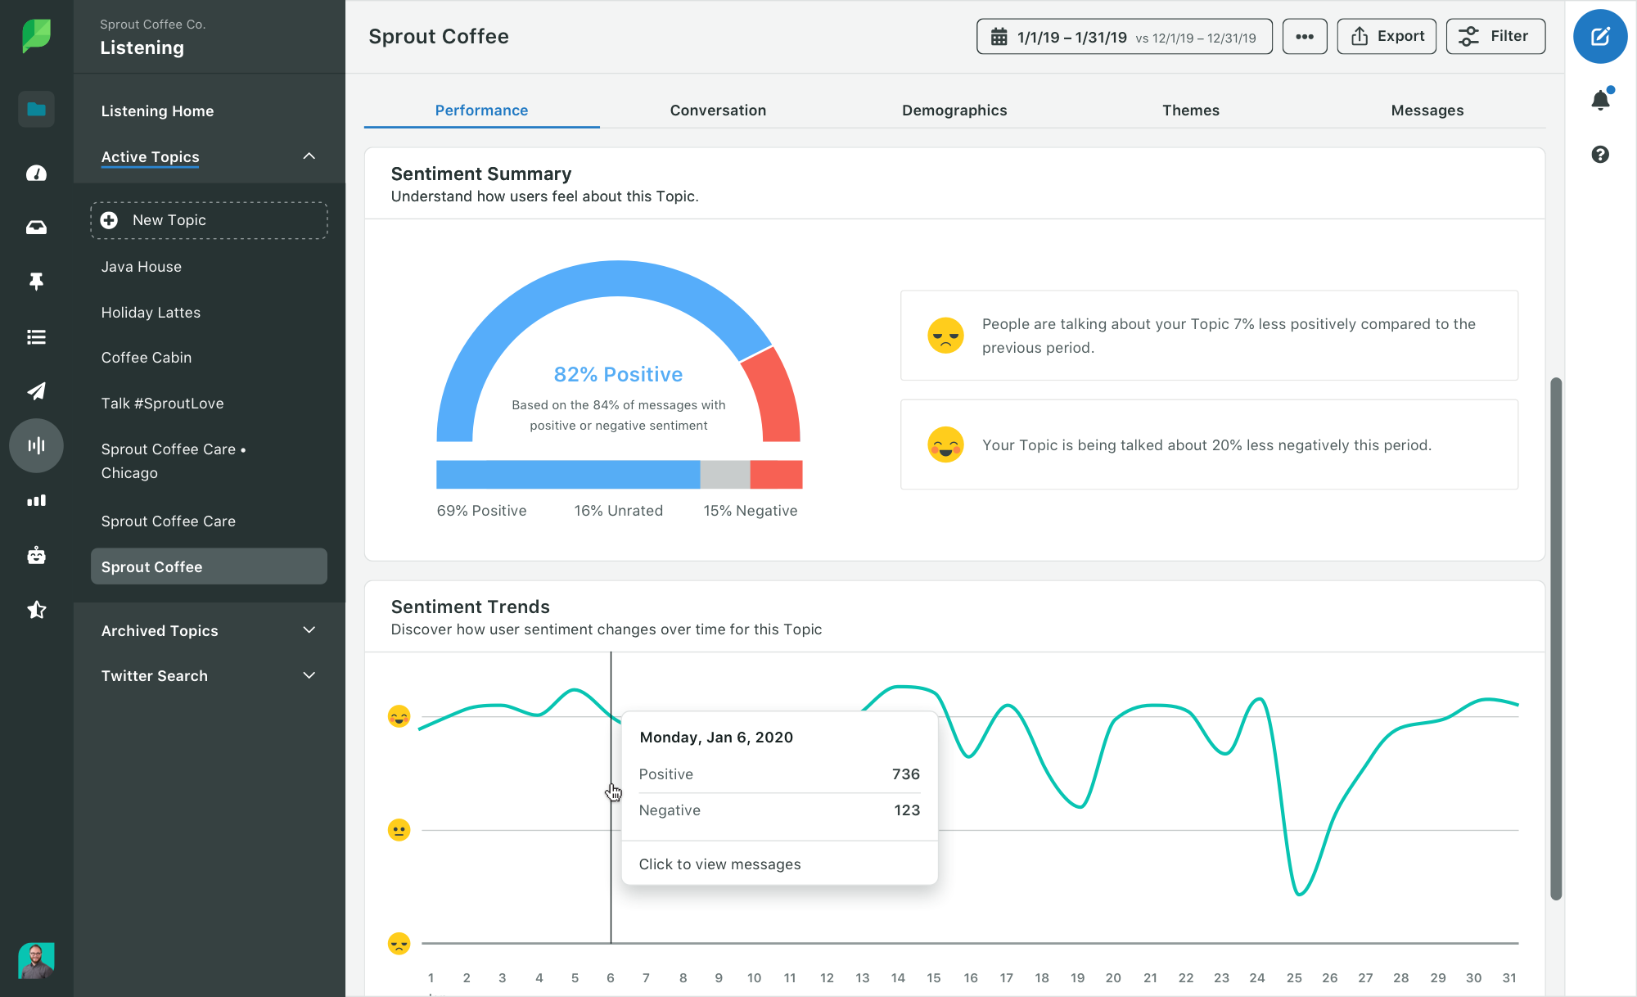Select the bookmarks/pin icon in sidebar
Screen dimensions: 1637x997
pos(35,282)
